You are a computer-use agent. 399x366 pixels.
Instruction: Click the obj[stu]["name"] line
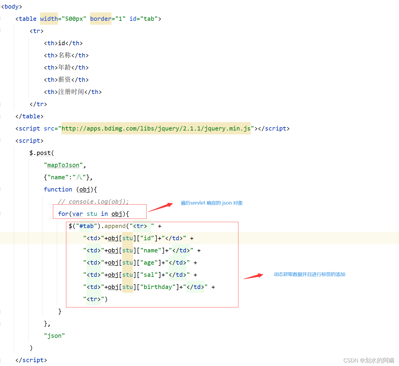[x=142, y=250]
